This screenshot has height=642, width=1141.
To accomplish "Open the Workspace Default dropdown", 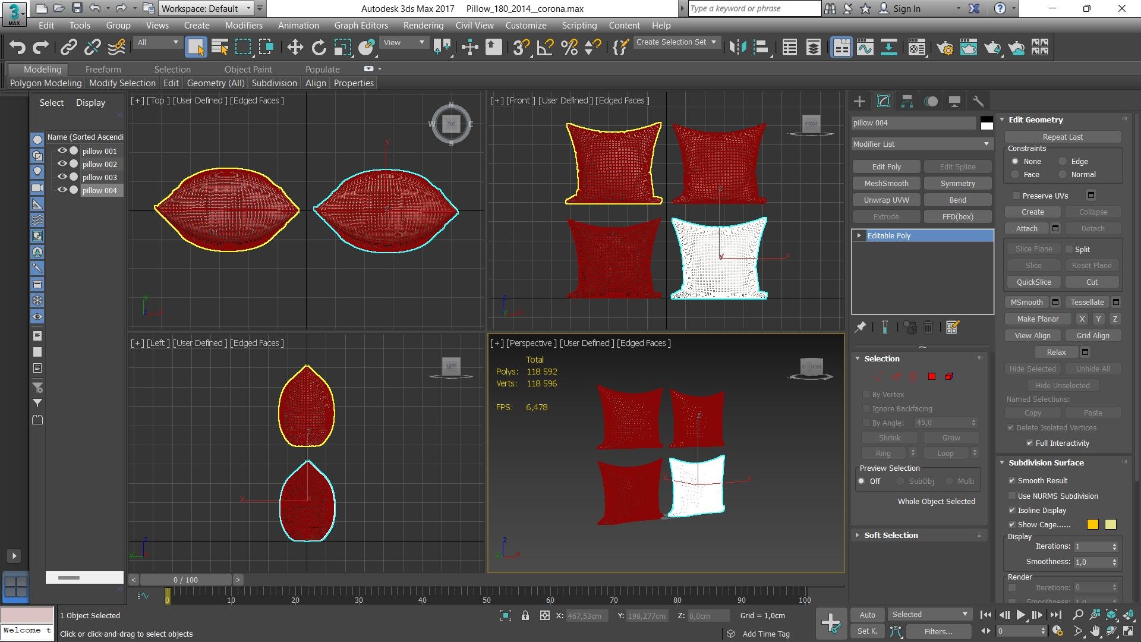I will (x=206, y=8).
